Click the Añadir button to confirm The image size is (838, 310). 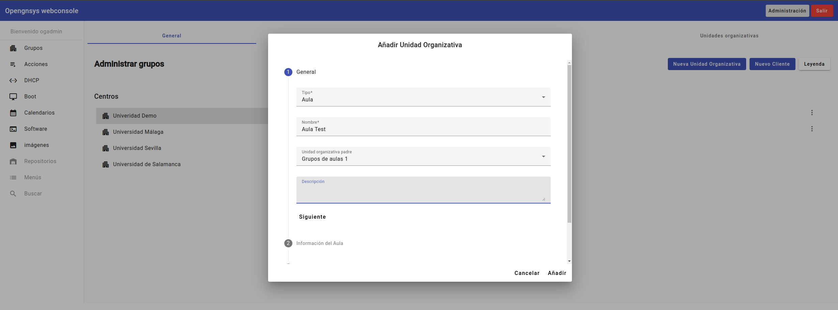(557, 273)
